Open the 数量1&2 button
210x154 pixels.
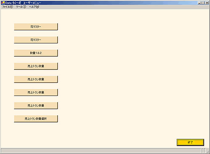tap(36, 53)
